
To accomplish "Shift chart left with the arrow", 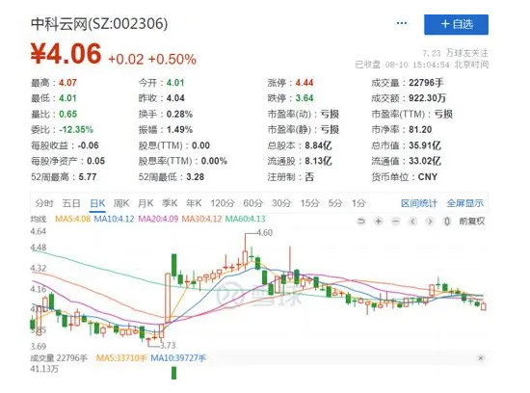I will pyautogui.click(x=412, y=222).
